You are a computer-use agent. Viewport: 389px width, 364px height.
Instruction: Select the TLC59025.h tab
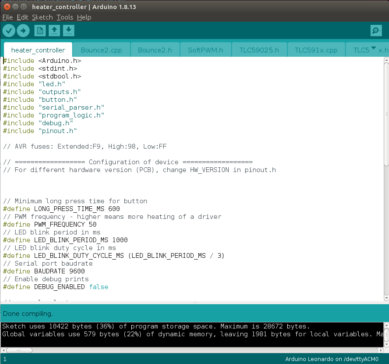tap(259, 50)
